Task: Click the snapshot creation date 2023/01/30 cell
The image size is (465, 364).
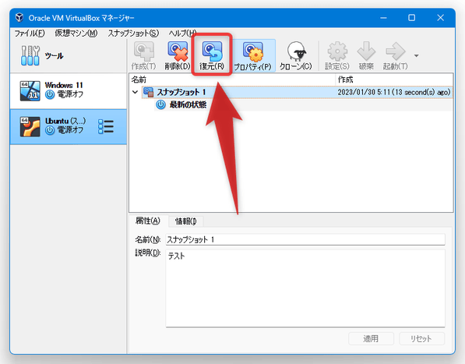Action: coord(393,92)
